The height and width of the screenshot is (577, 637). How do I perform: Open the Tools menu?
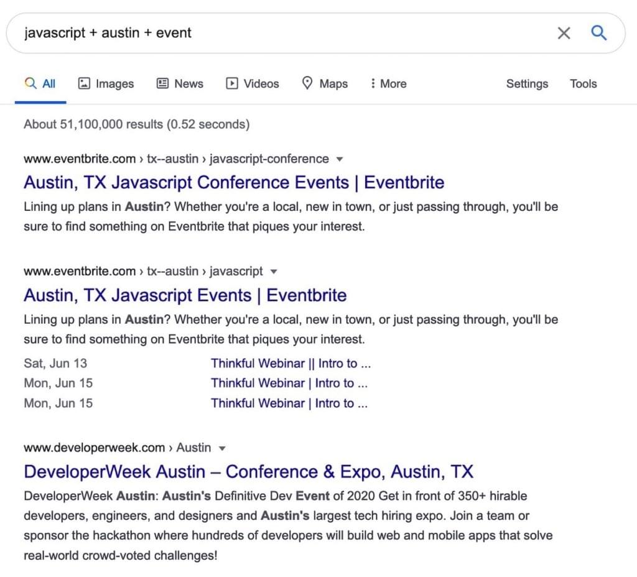pyautogui.click(x=583, y=83)
